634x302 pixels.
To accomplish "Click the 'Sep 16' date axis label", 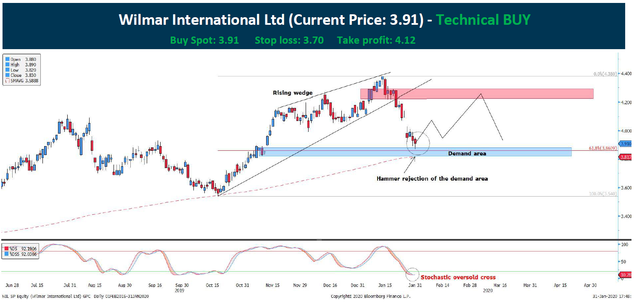I will pyautogui.click(x=155, y=285).
